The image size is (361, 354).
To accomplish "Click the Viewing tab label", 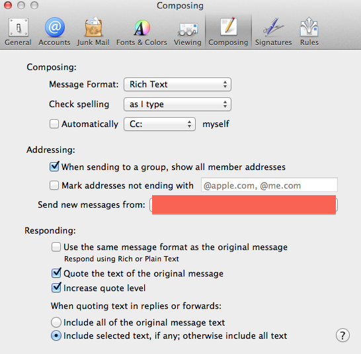I will [x=188, y=42].
